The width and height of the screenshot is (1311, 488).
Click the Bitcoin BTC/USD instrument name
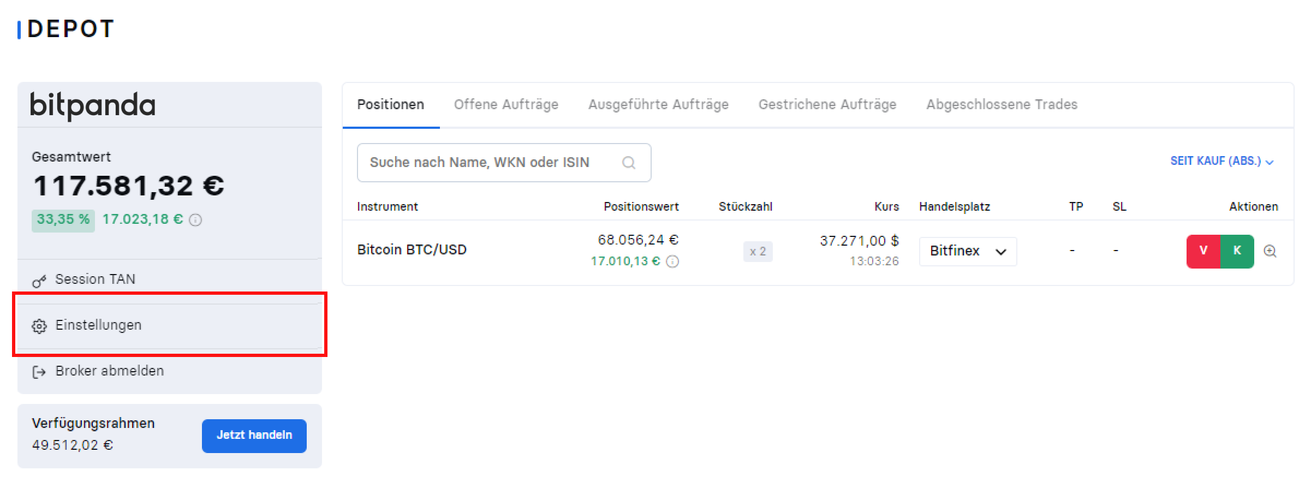(x=412, y=250)
